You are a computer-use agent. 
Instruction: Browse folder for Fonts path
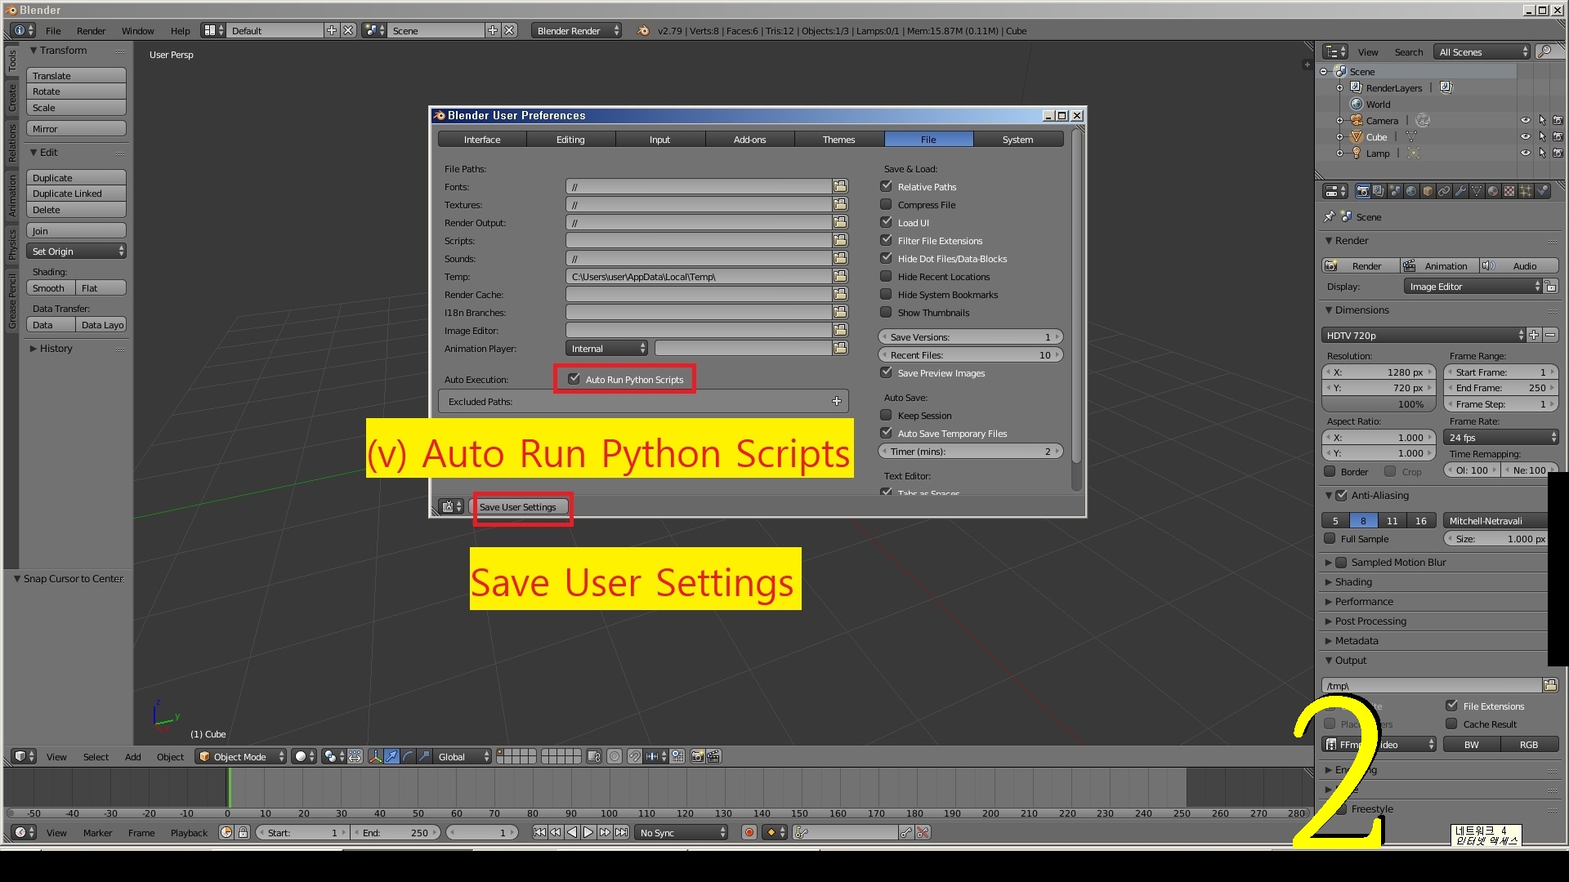coord(840,186)
